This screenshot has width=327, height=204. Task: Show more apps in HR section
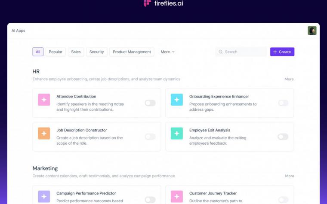pyautogui.click(x=289, y=79)
